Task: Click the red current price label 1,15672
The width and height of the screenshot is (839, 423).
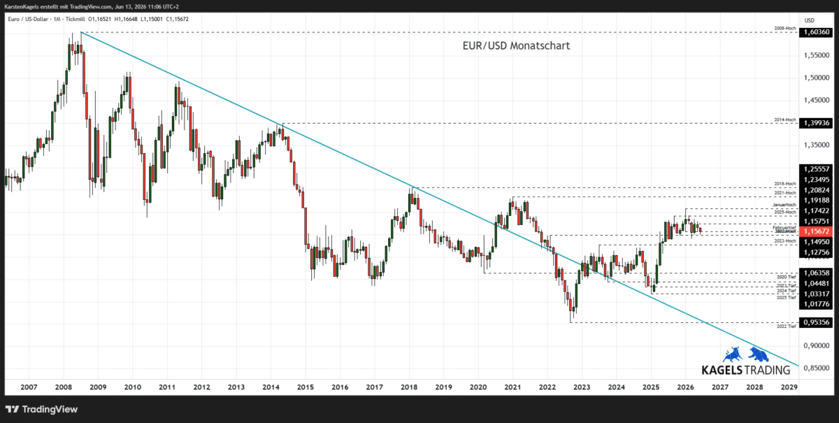Action: [817, 231]
